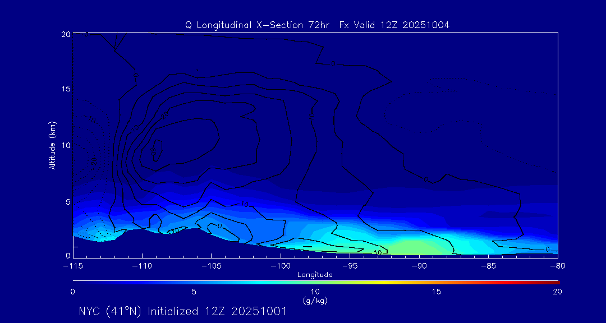This screenshot has width=606, height=323.
Task: Click the 5 km altitude tick label
Action: (x=66, y=201)
